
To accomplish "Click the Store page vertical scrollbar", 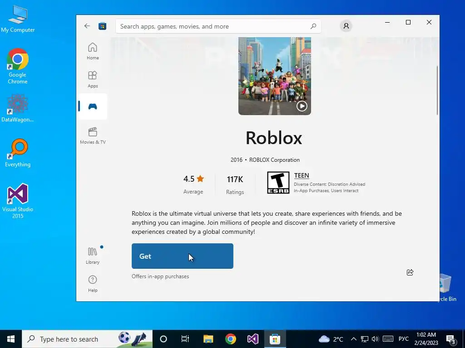I will [437, 90].
